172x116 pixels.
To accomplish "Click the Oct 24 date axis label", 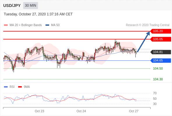I will (81, 111).
